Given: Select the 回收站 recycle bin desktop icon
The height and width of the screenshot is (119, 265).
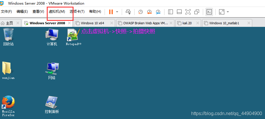Looking at the screenshot, I should point(8,37).
